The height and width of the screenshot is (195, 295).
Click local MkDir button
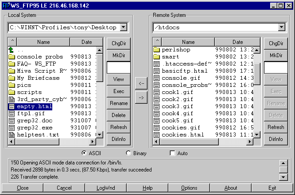(119, 55)
